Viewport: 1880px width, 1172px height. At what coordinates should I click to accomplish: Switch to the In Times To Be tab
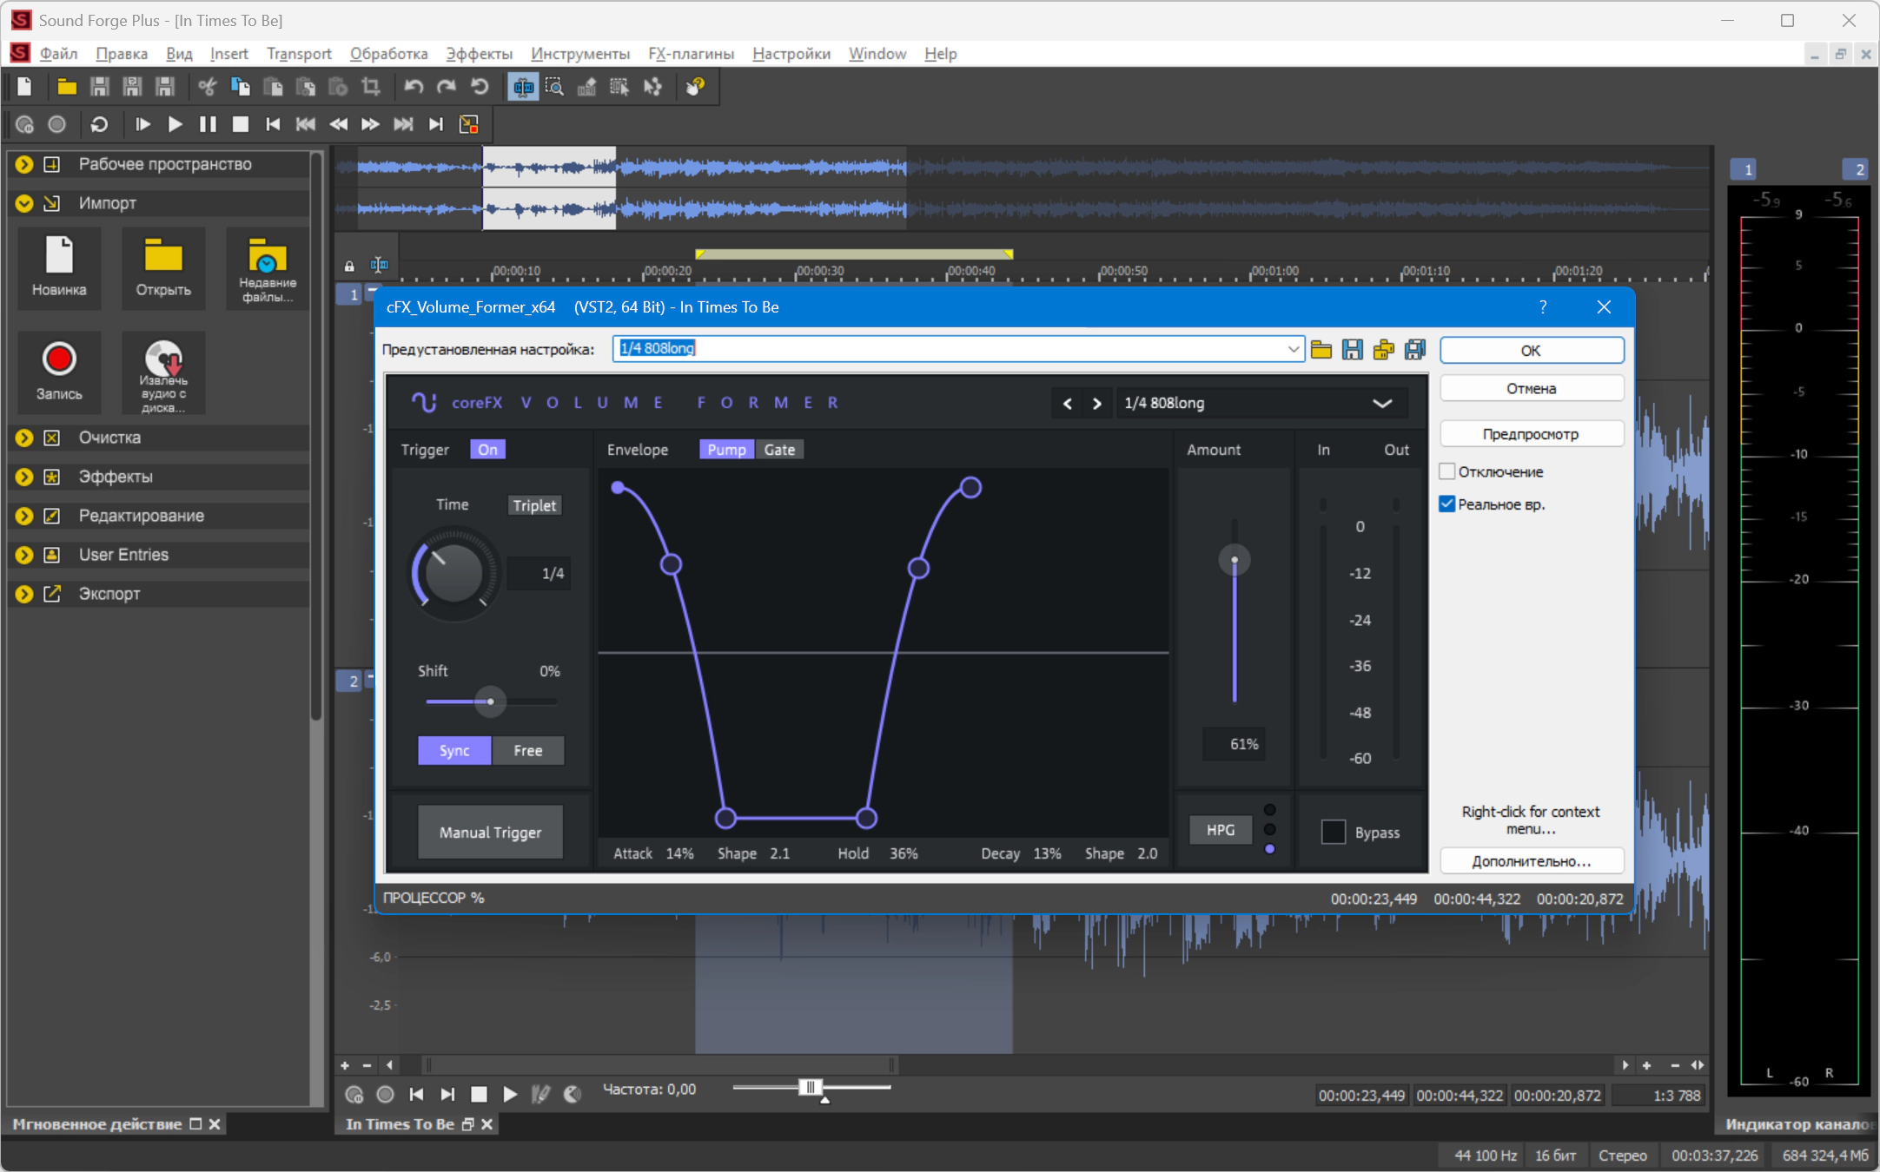point(400,1124)
